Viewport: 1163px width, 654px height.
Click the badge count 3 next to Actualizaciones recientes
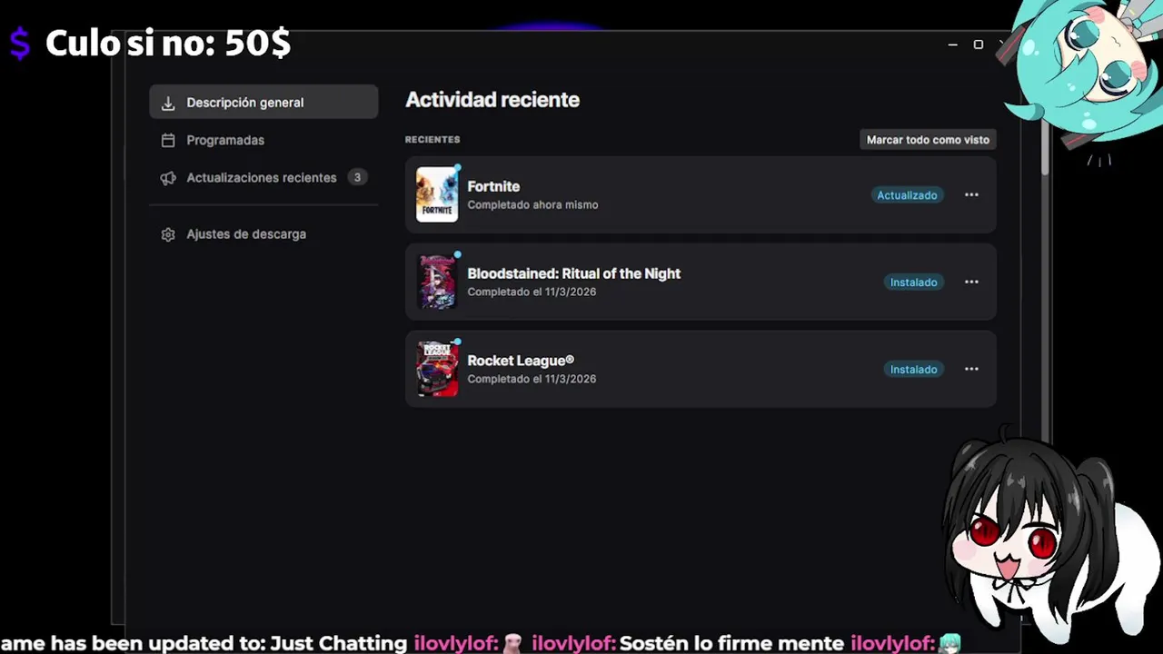[x=357, y=178]
